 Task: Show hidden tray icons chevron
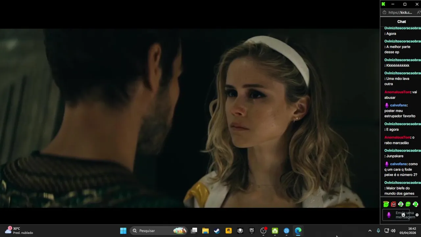tap(370, 231)
